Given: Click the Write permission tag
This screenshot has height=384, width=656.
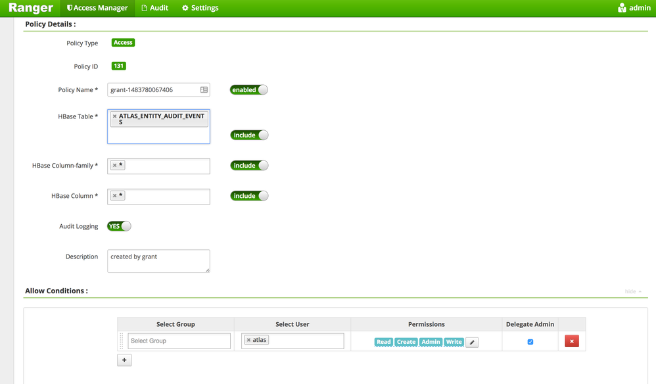Looking at the screenshot, I should click(454, 342).
